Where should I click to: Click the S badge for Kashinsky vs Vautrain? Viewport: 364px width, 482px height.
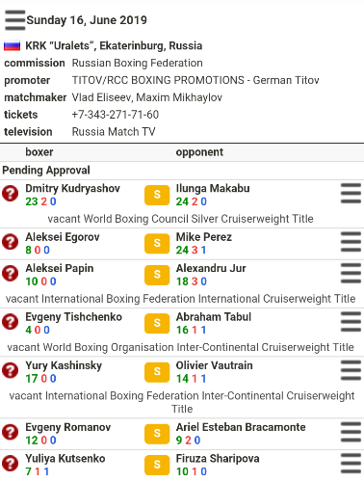[x=157, y=372]
